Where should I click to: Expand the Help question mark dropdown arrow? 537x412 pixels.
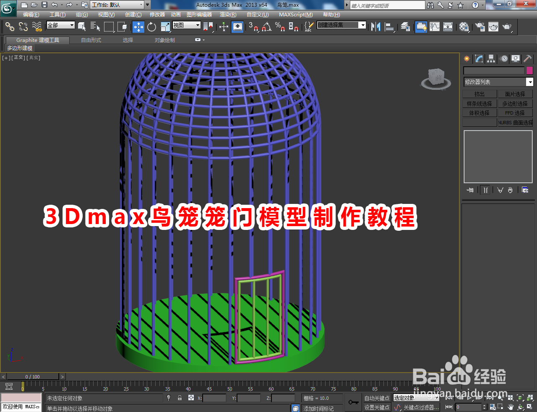[482, 5]
